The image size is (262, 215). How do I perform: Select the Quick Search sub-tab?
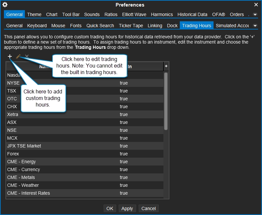click(x=100, y=26)
